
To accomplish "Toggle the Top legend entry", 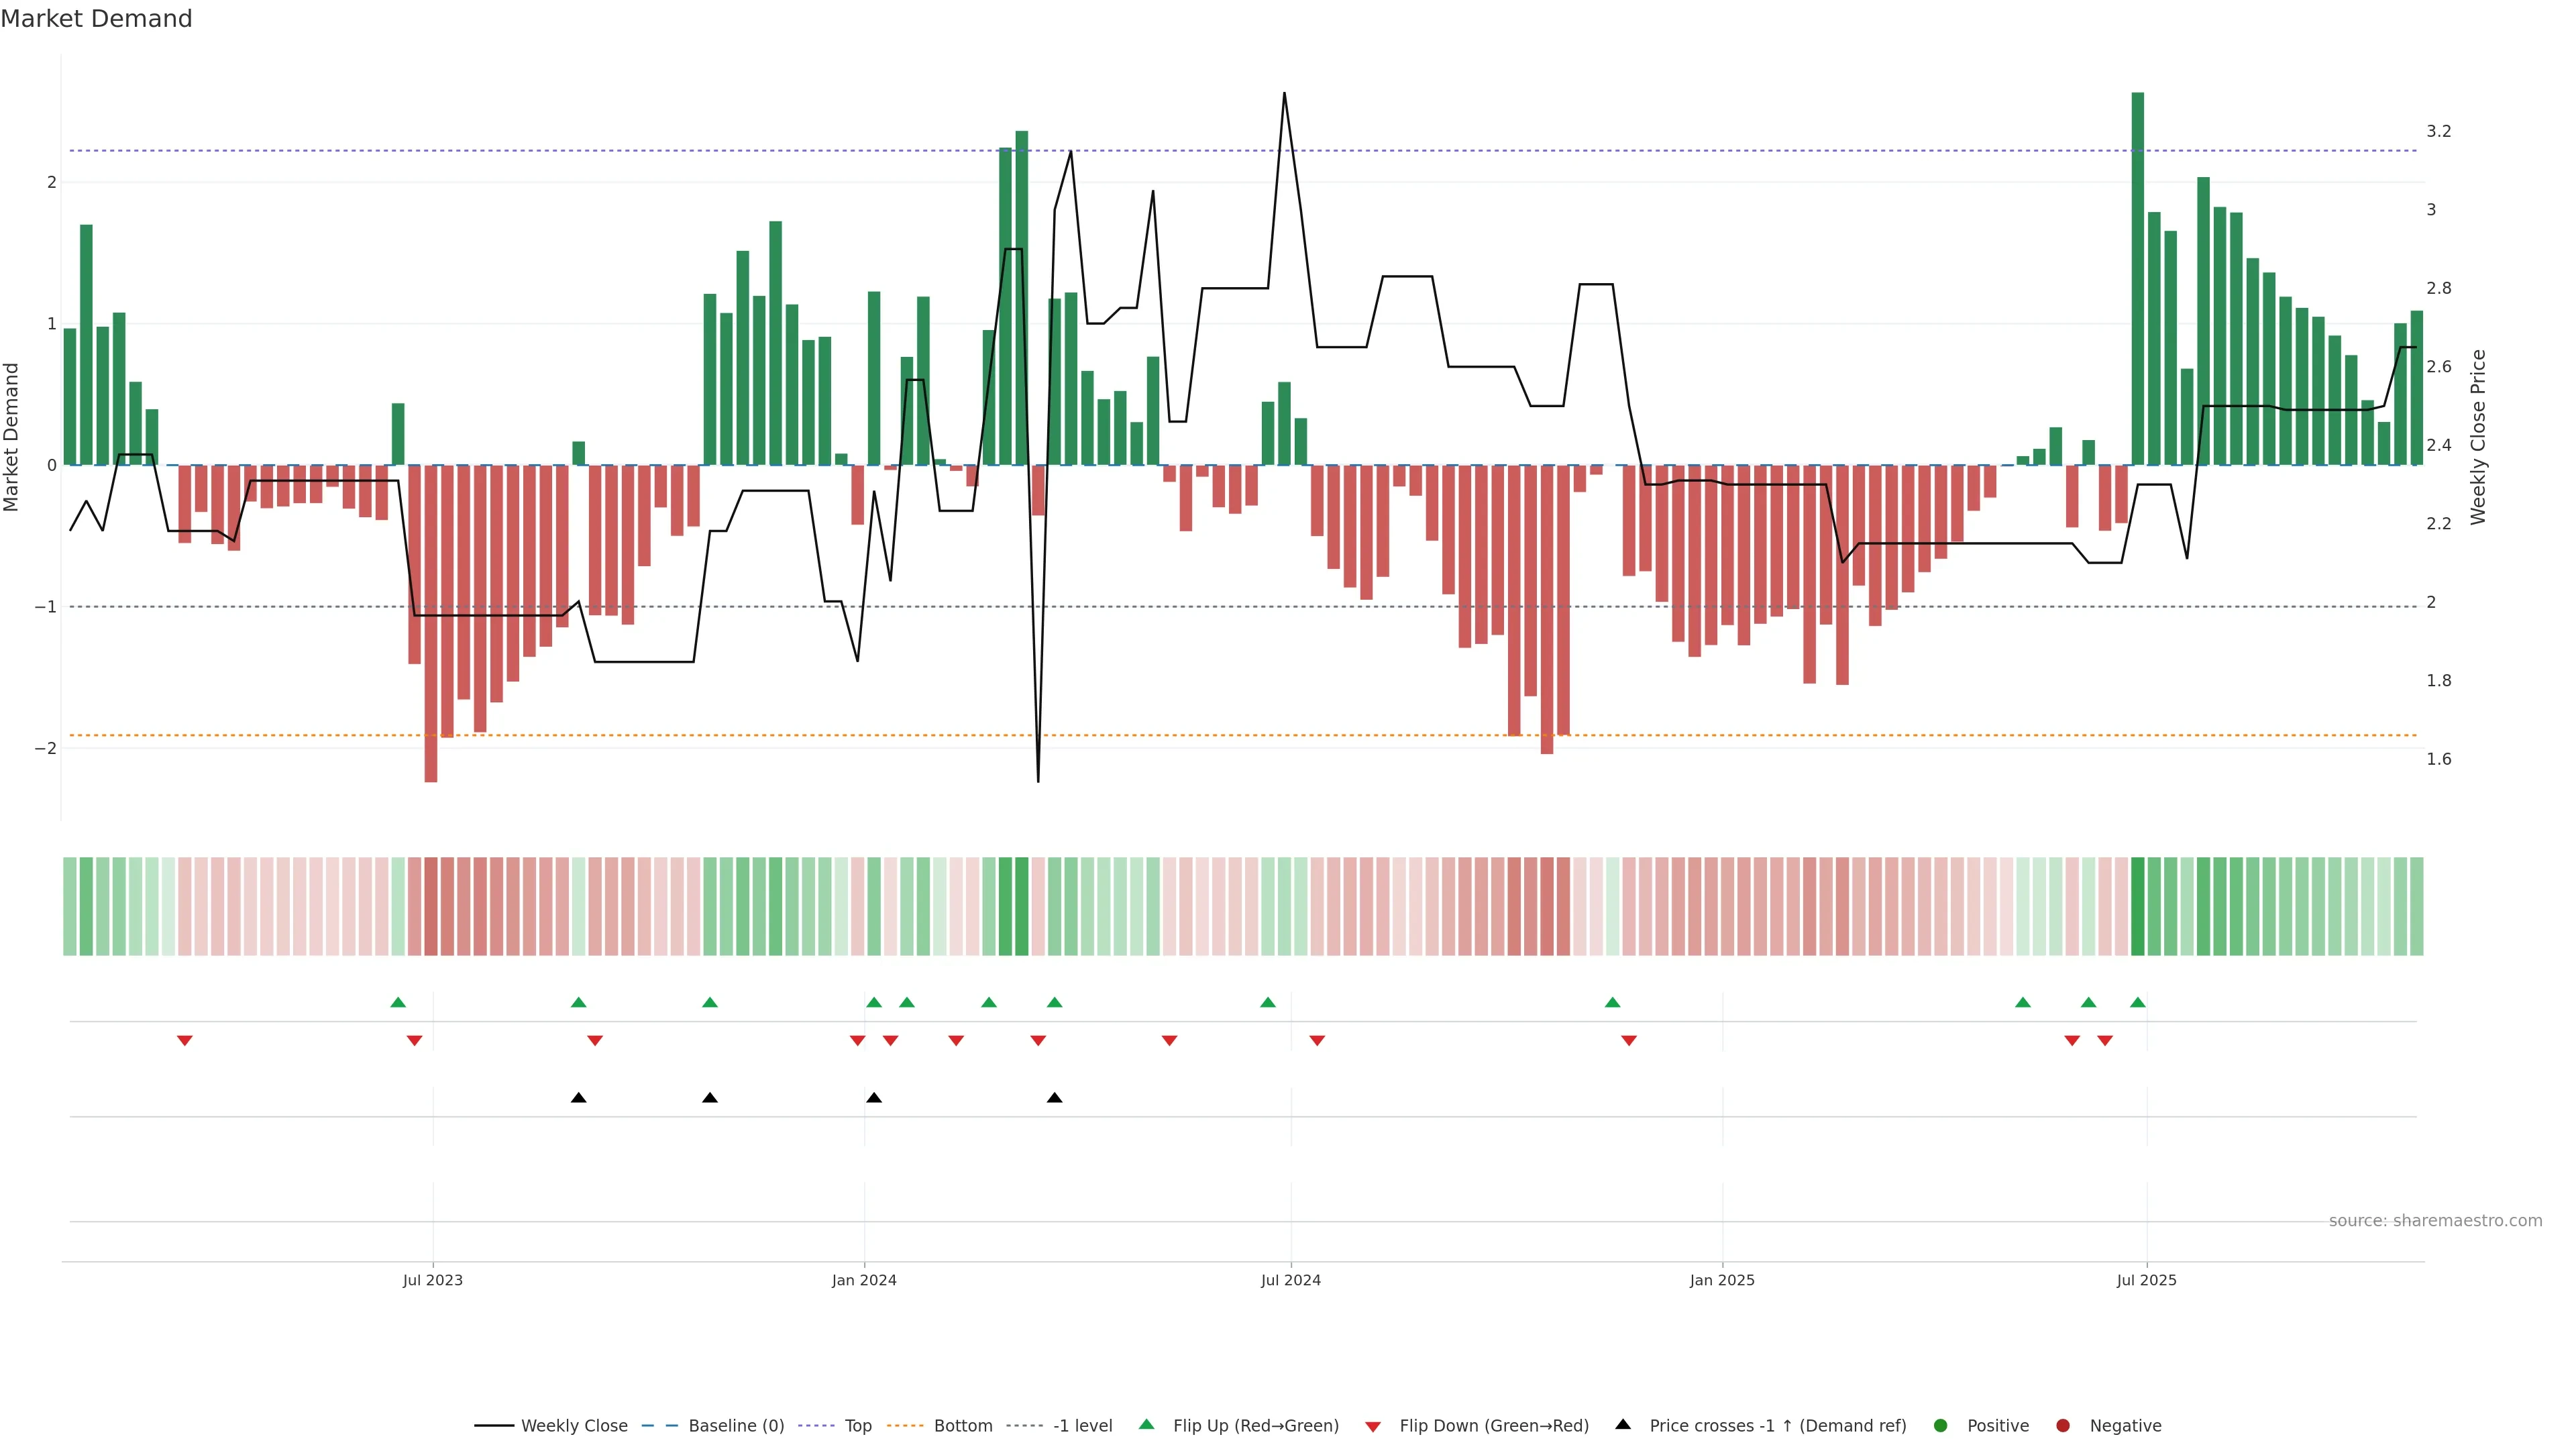I will point(857,1425).
